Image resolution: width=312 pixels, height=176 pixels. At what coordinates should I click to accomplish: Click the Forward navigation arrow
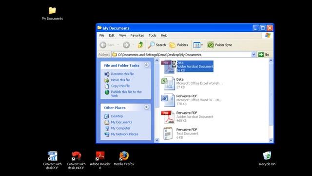point(126,45)
